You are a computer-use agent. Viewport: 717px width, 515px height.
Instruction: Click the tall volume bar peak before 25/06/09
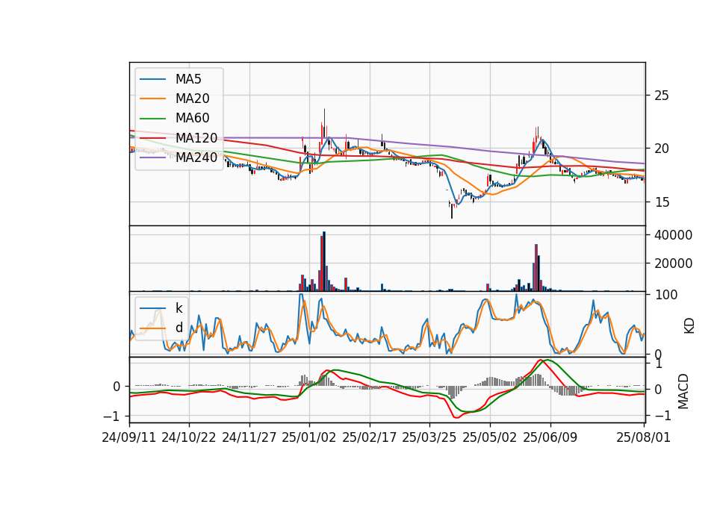point(536,267)
